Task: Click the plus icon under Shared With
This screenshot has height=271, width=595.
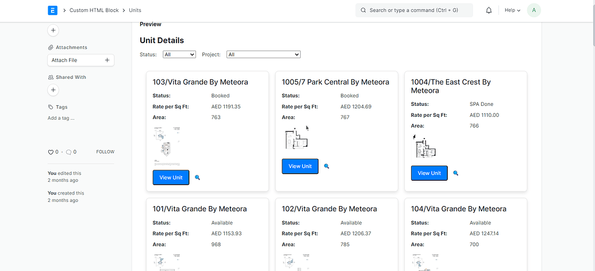Action: pos(53,90)
